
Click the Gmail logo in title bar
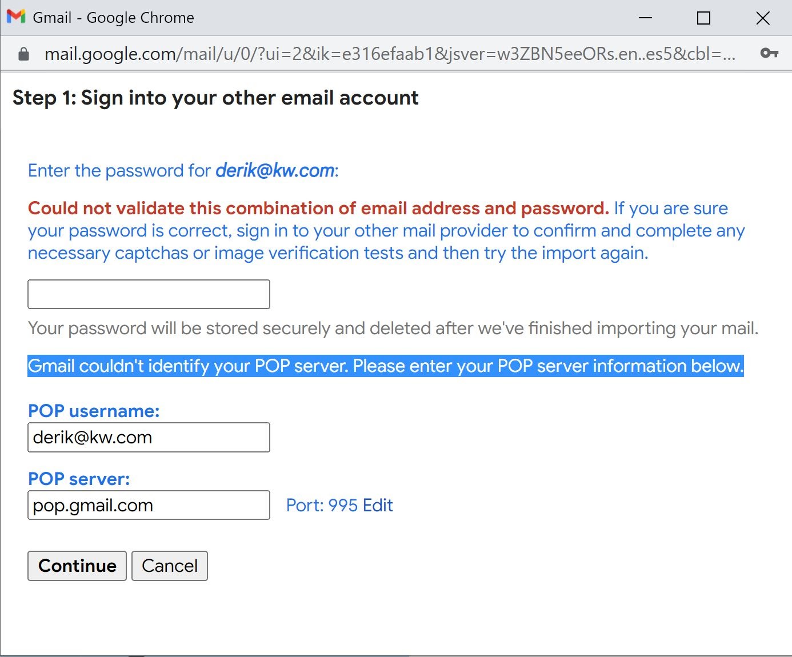coord(16,17)
